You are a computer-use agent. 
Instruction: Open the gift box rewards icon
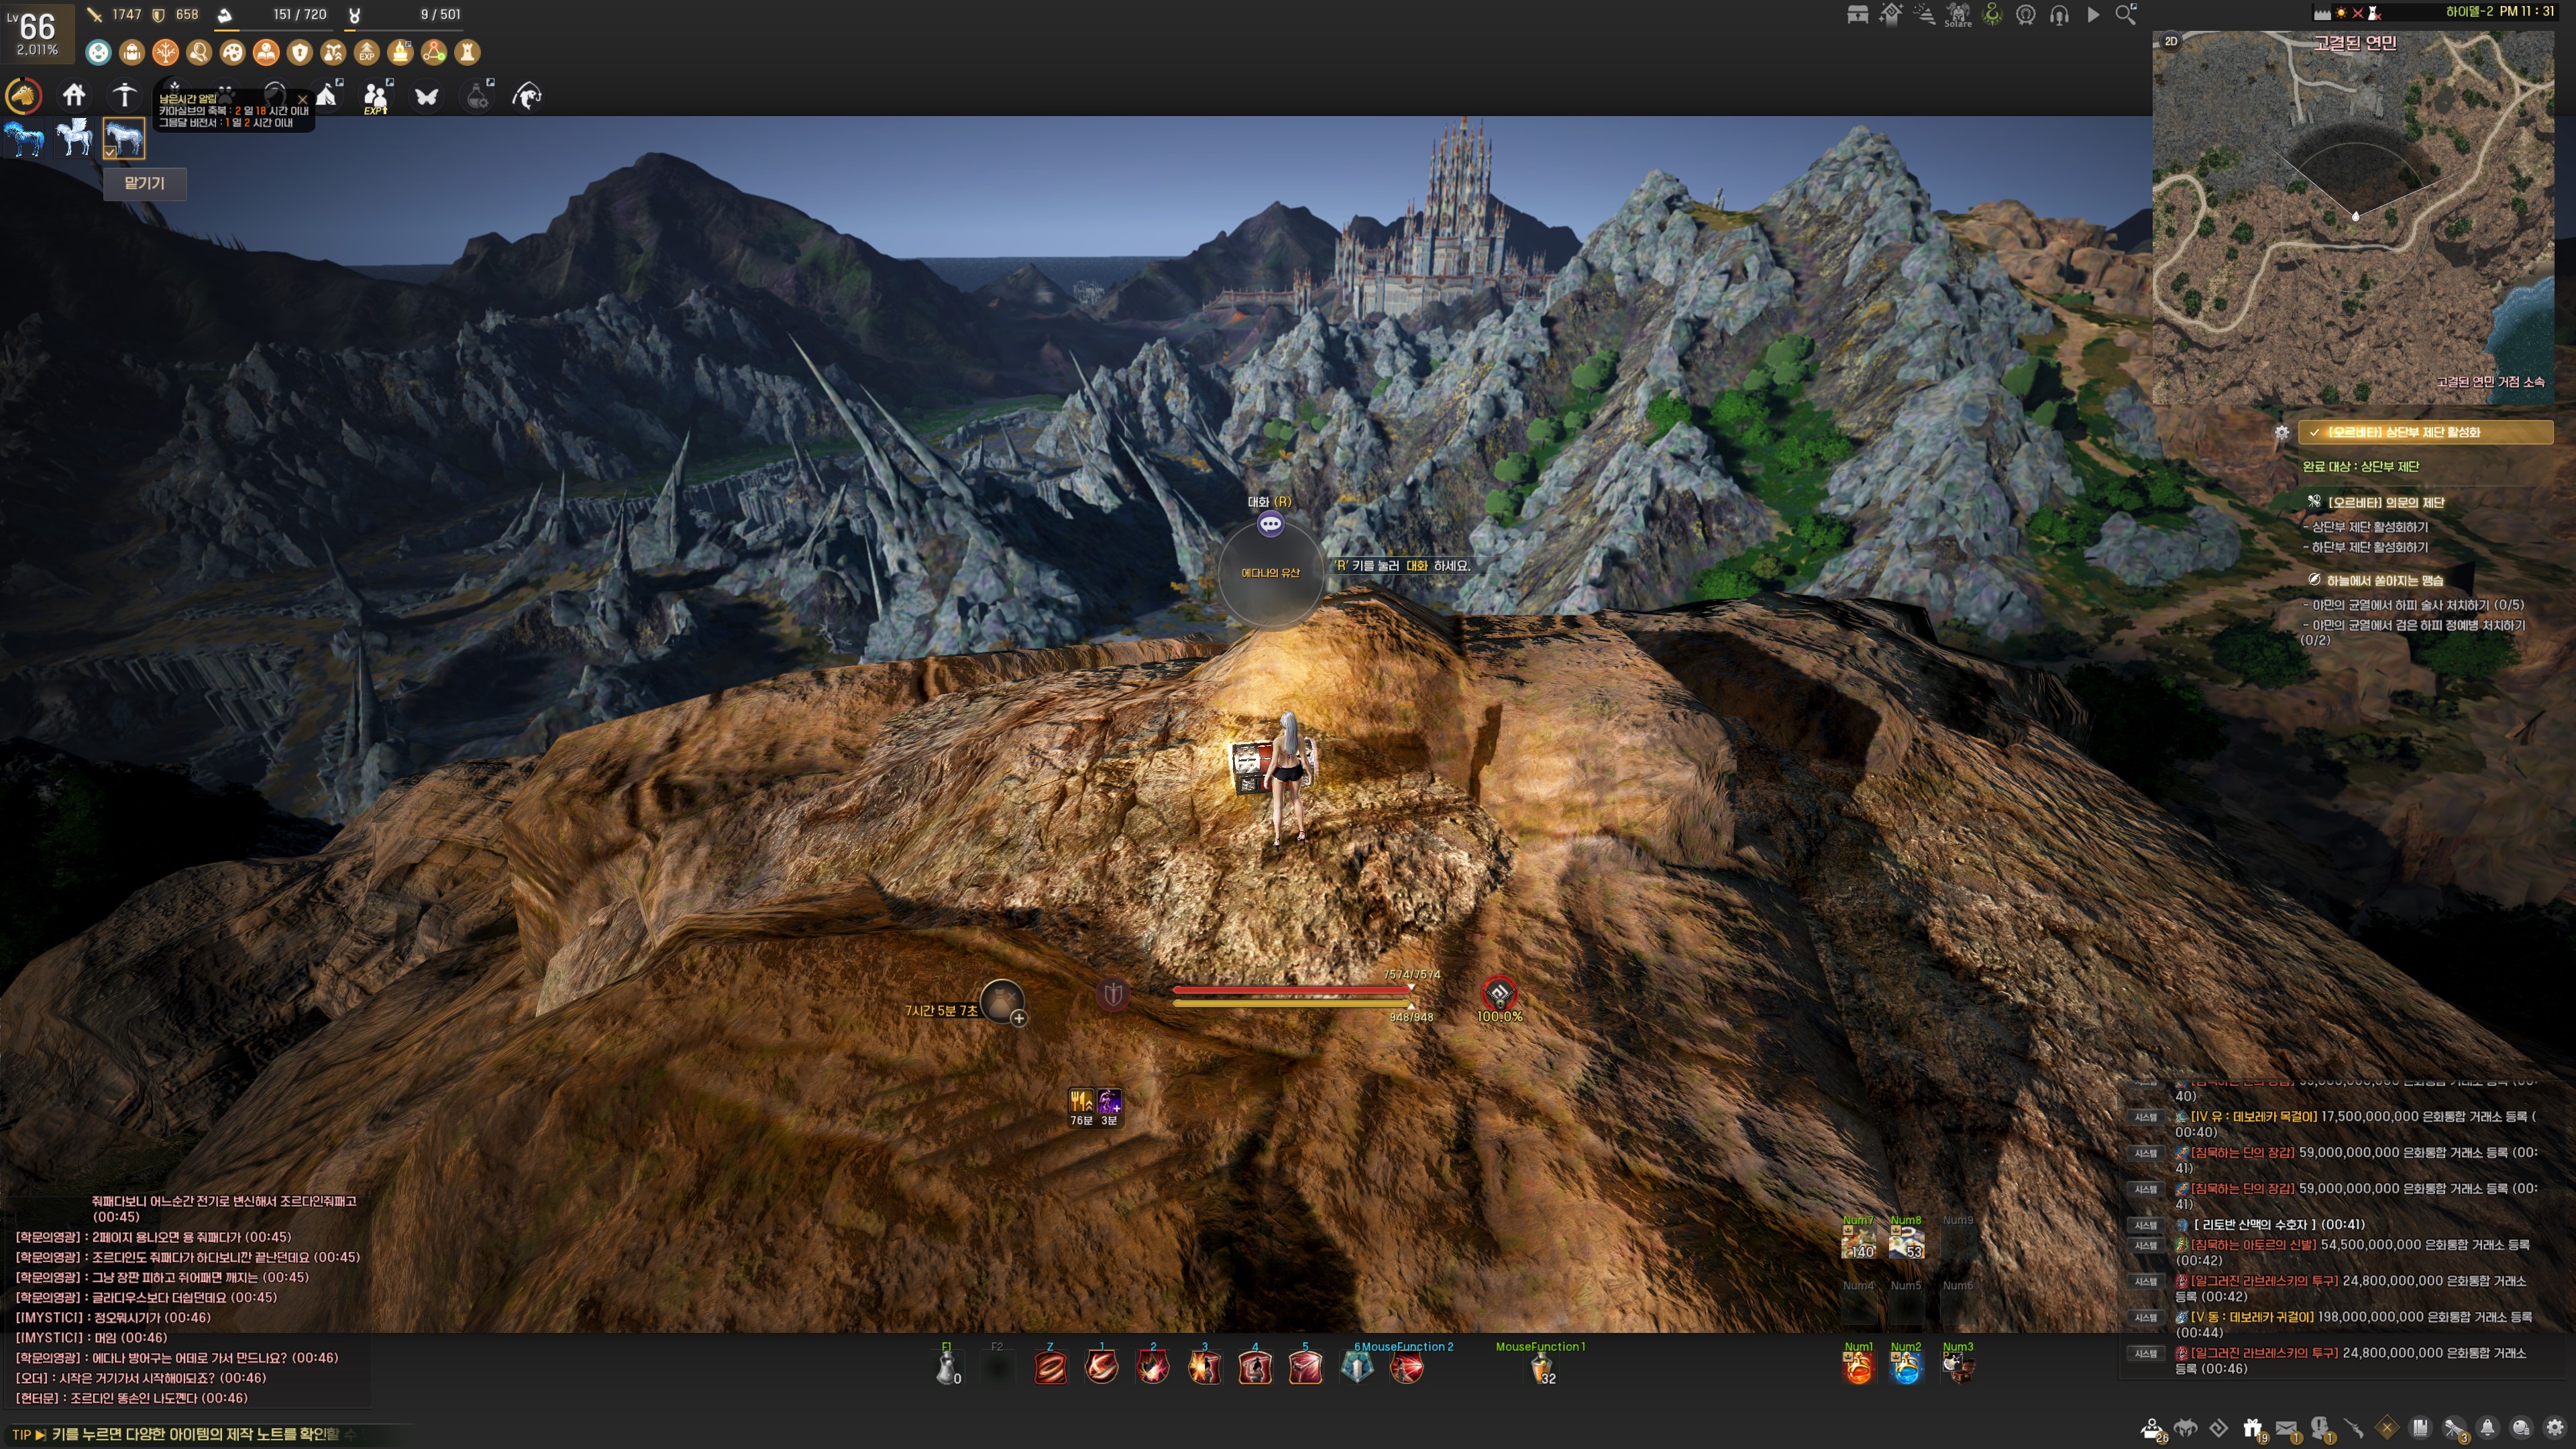click(2252, 1429)
